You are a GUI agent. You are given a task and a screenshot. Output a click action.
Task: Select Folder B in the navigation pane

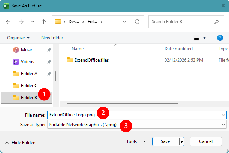[27, 98]
